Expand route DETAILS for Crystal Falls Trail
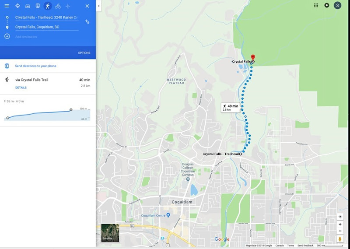This screenshot has width=350, height=249. point(21,88)
